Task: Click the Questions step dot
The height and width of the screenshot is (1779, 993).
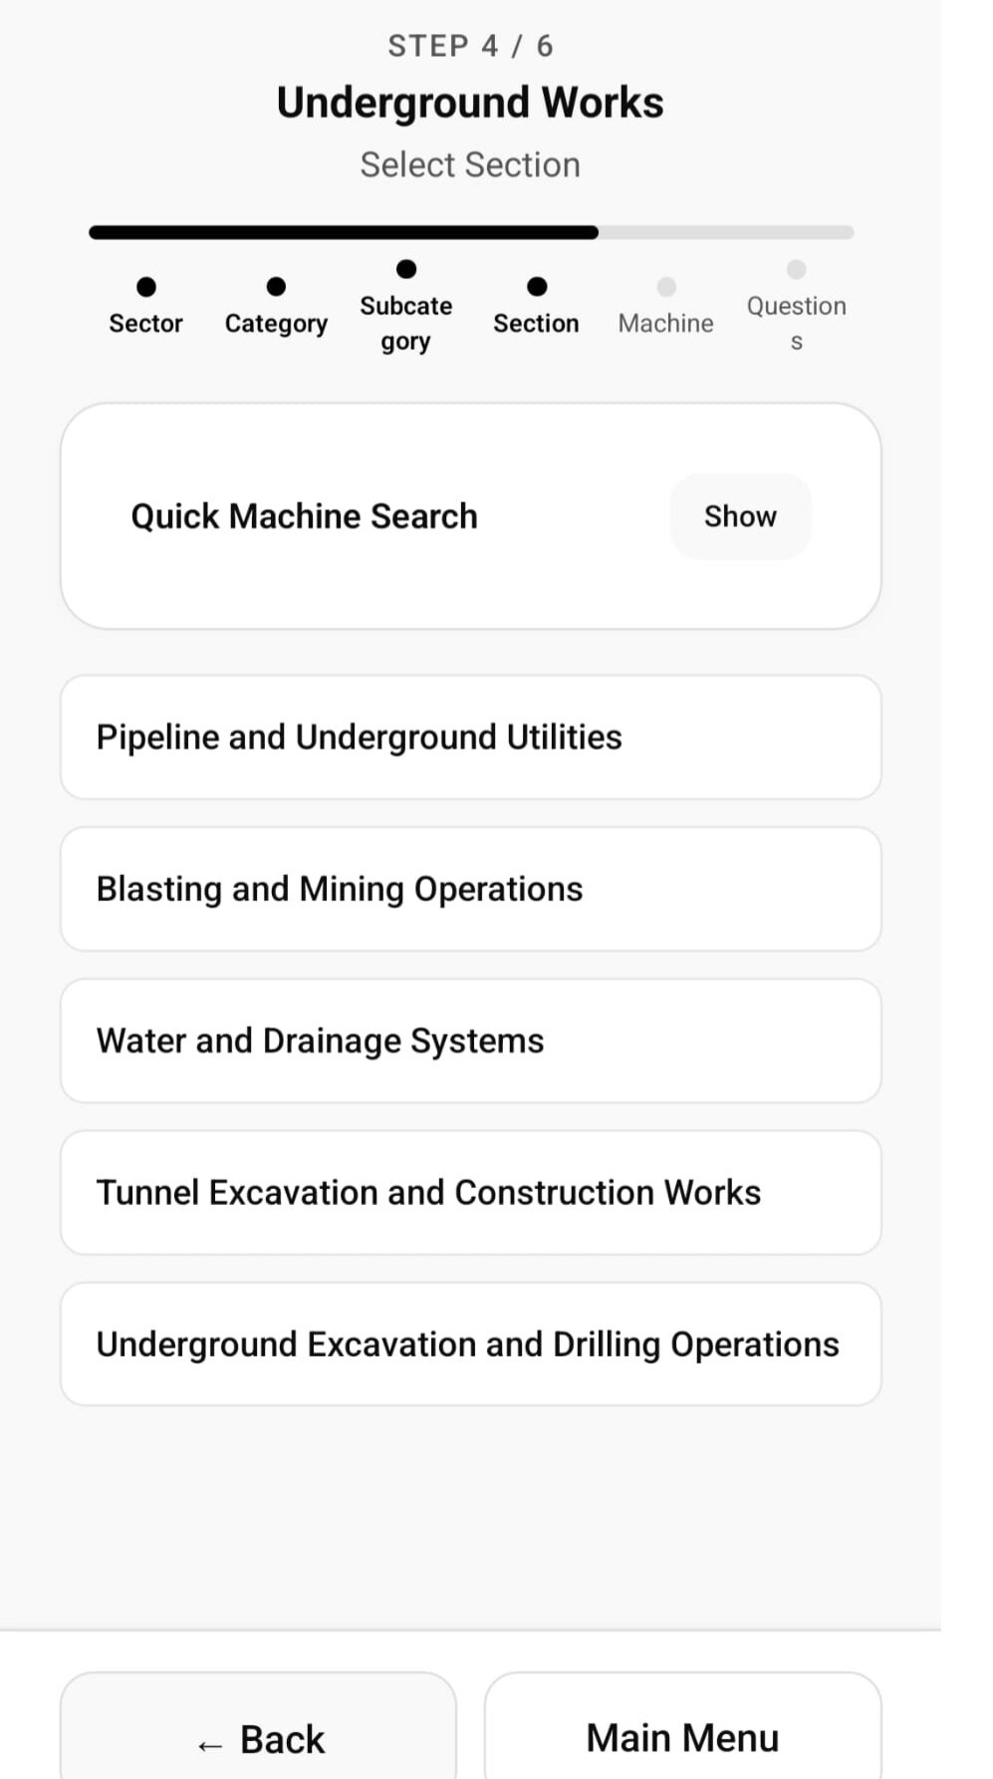Action: click(796, 269)
